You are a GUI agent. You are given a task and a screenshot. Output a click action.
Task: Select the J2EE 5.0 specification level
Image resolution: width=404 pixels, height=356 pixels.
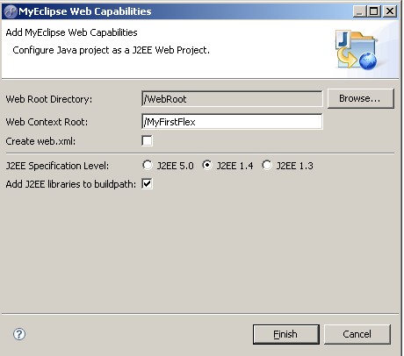tap(148, 165)
